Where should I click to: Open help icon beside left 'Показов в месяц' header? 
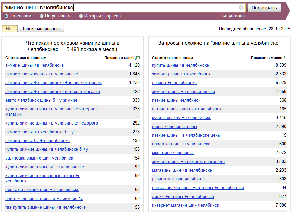(x=138, y=58)
